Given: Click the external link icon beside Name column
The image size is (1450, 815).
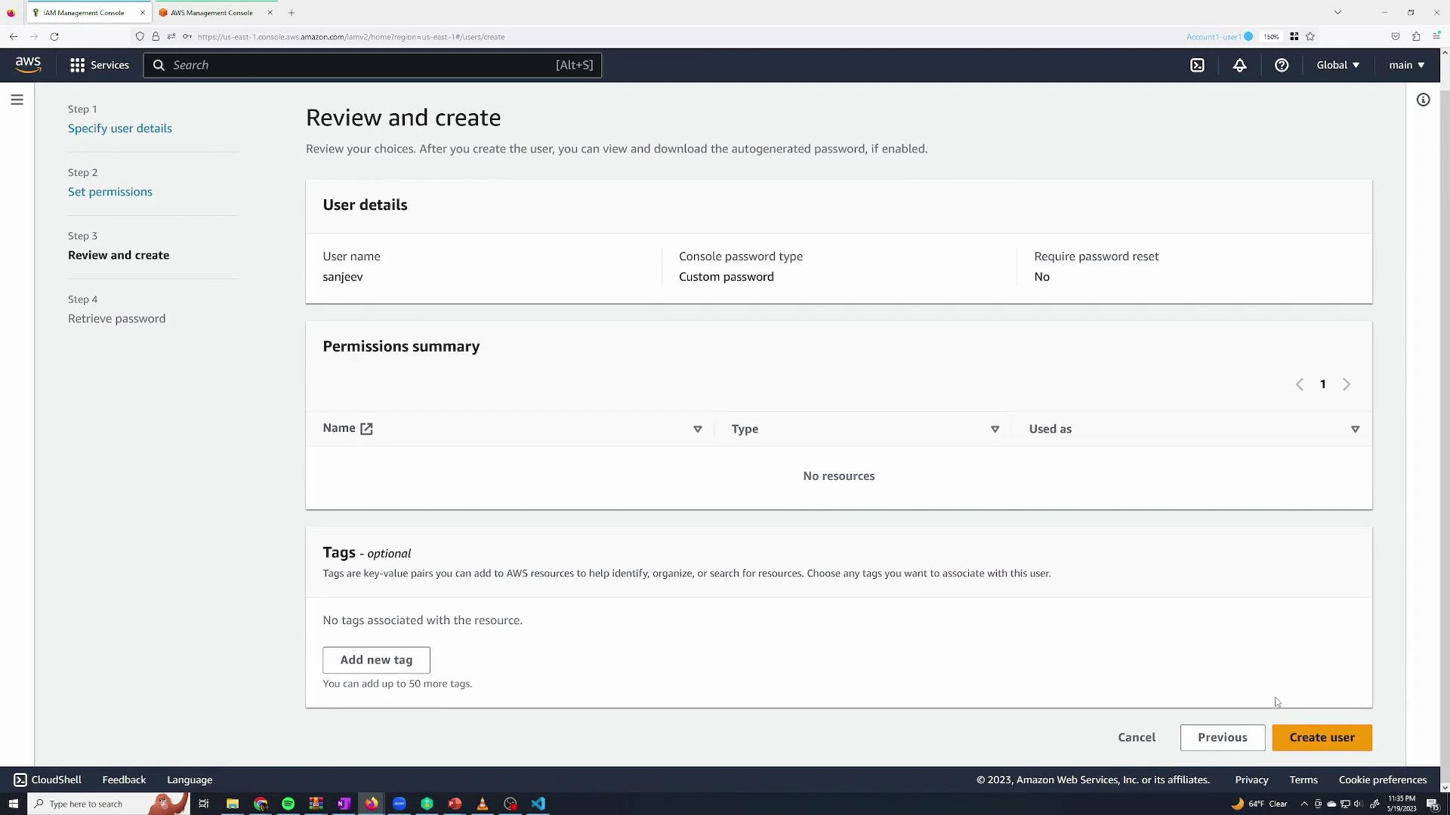Looking at the screenshot, I should (367, 429).
